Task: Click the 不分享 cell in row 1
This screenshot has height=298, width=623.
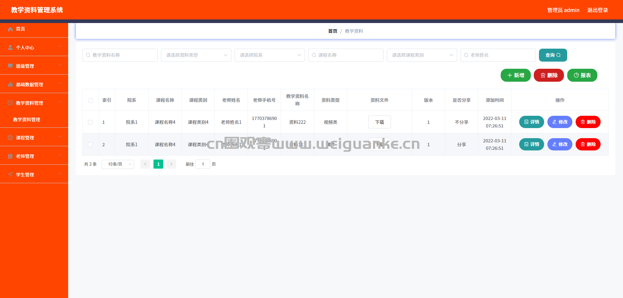Action: coord(462,122)
